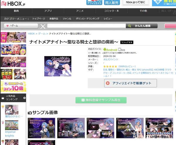Click the 30% coupon sidebar banner

pos(13,37)
